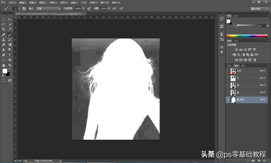
Task: Select the Pen tool
Action: point(4,55)
